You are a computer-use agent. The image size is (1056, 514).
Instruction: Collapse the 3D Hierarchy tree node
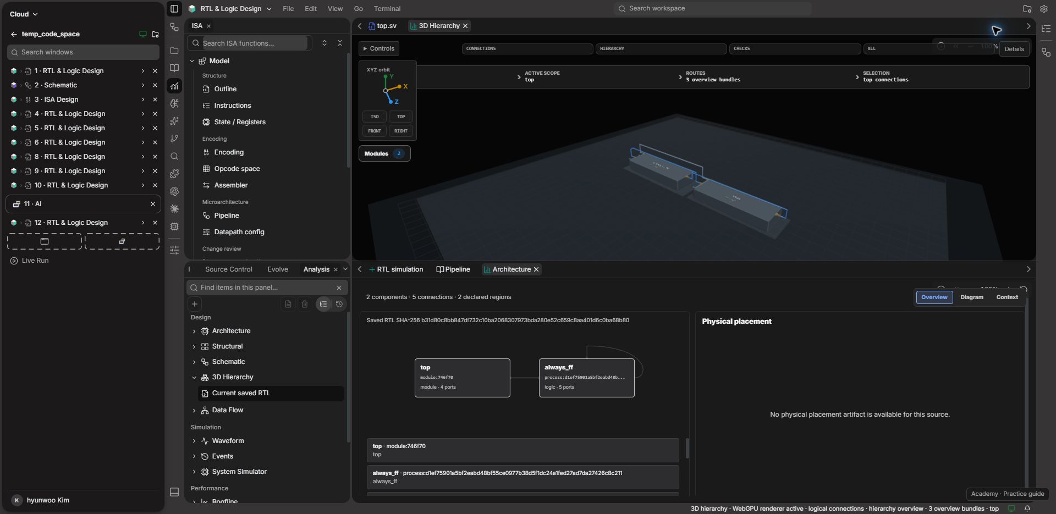click(x=194, y=378)
